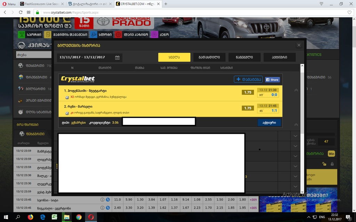Screen dimensions: 356x222
Task: Collapse the double chevron beside the ჰოფენჰაიმი row
Action: [x=296, y=90]
